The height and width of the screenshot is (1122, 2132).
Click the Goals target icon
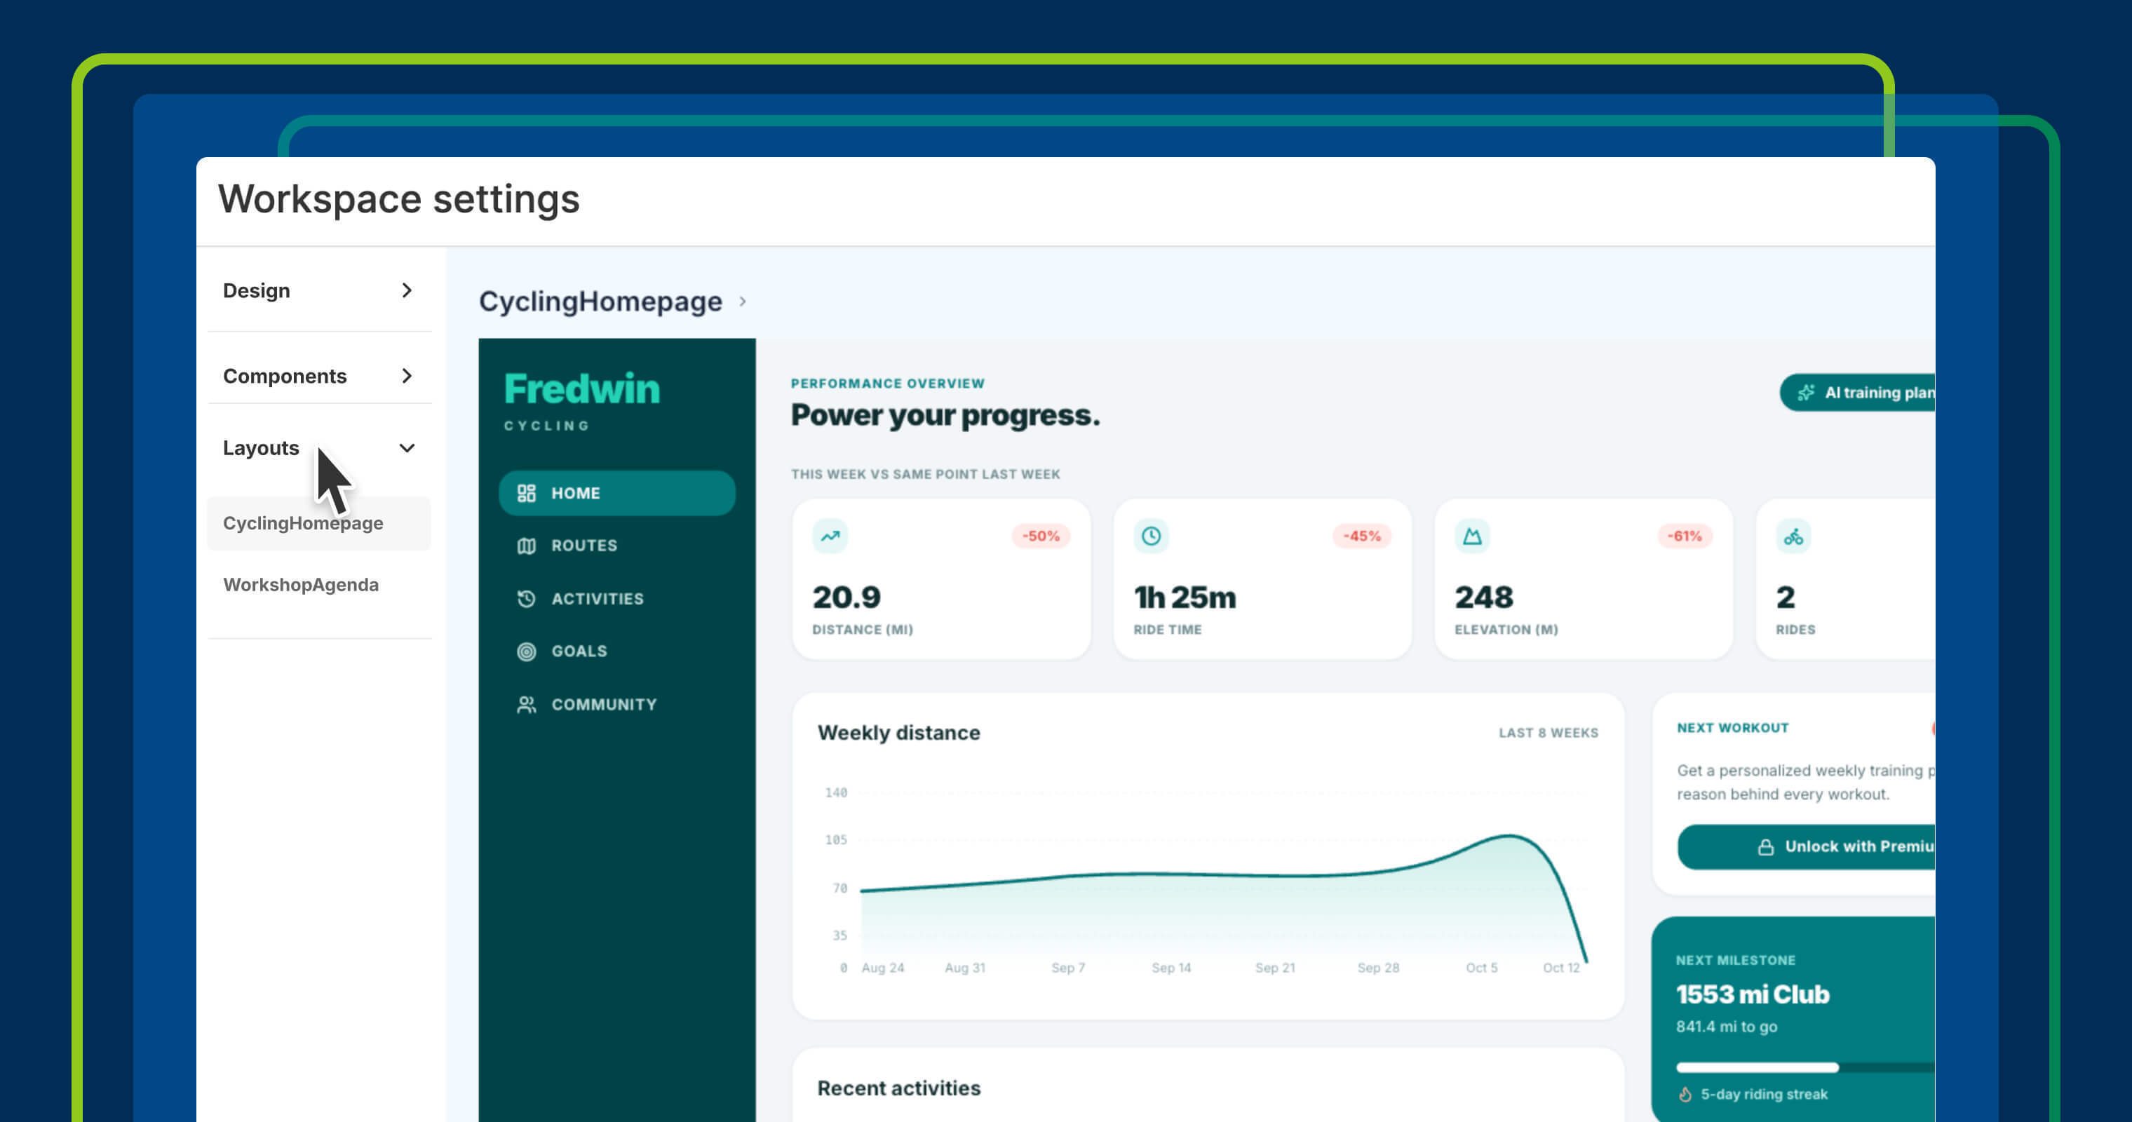click(527, 651)
